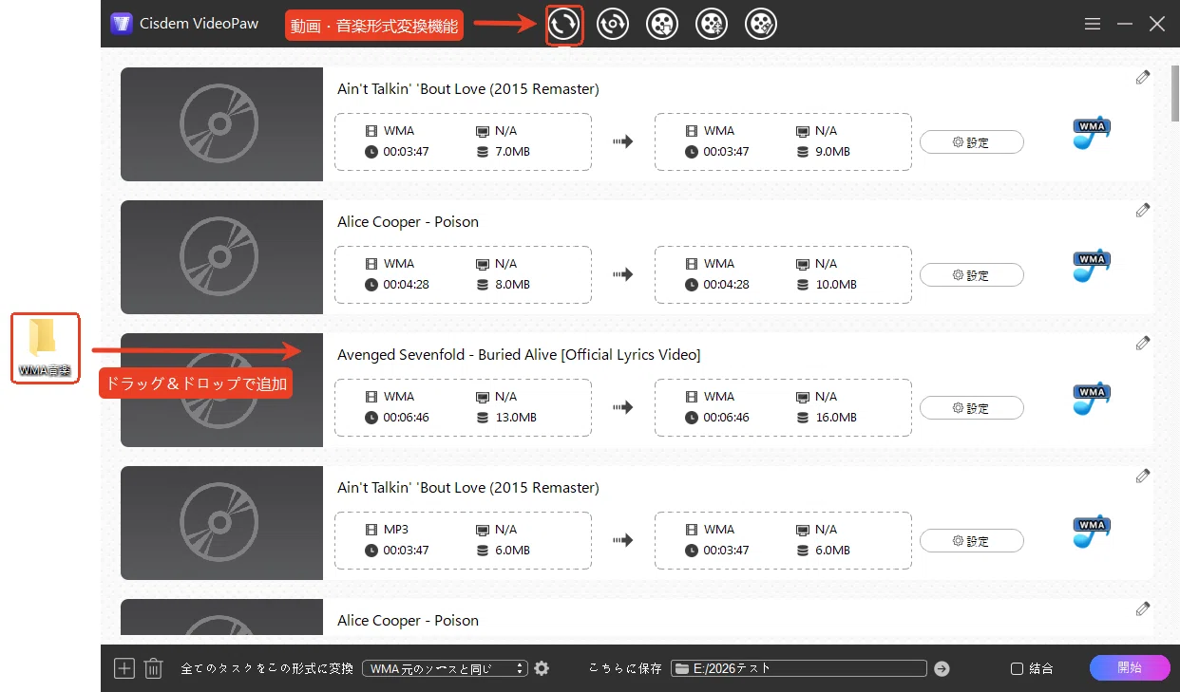The image size is (1180, 692).
Task: Open the disc ripper icon in top bar
Action: point(613,25)
